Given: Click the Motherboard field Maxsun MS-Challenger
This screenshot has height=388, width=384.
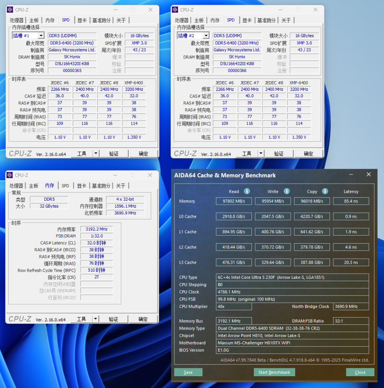Looking at the screenshot, I should [292, 343].
